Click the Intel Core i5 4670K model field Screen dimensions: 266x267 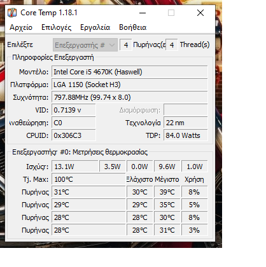tap(130, 72)
